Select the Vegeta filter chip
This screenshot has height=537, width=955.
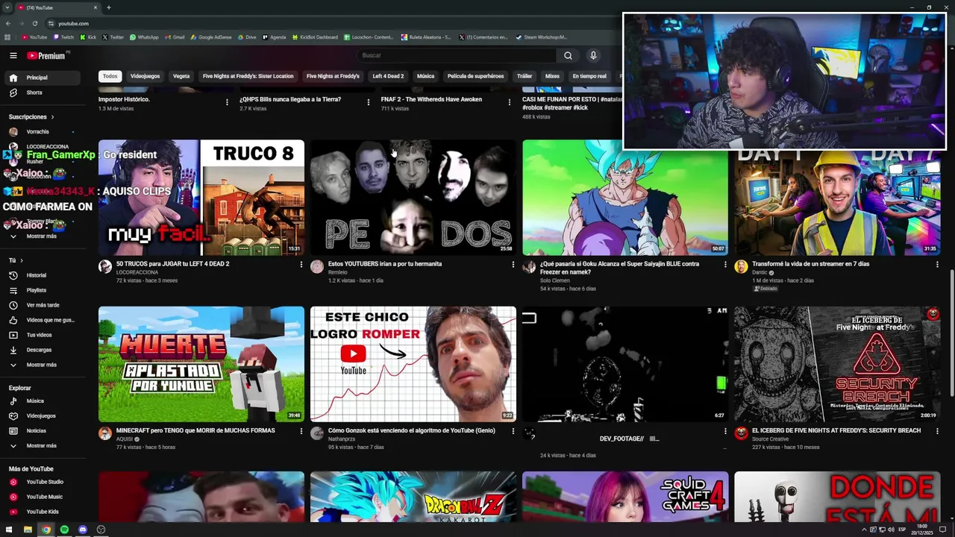[181, 76]
